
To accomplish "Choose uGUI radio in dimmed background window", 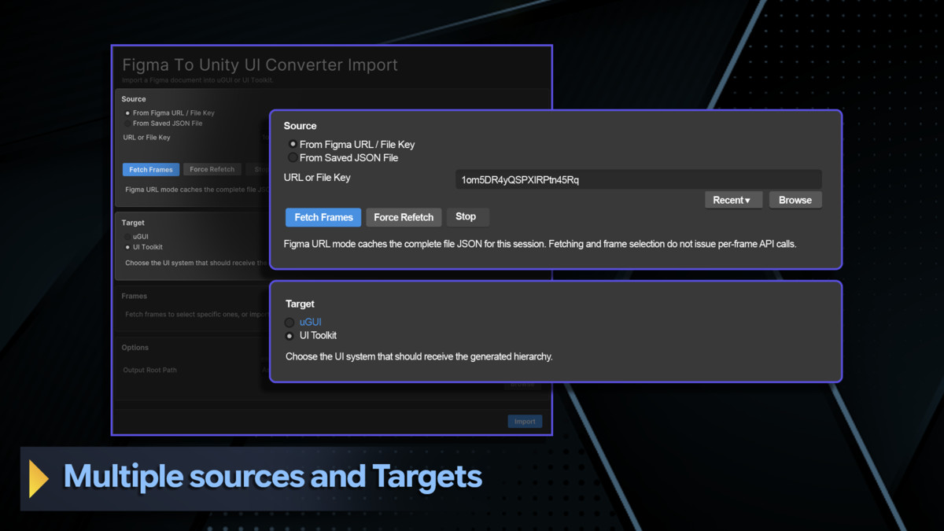I will [127, 237].
